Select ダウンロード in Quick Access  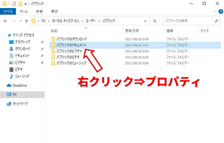point(22,49)
